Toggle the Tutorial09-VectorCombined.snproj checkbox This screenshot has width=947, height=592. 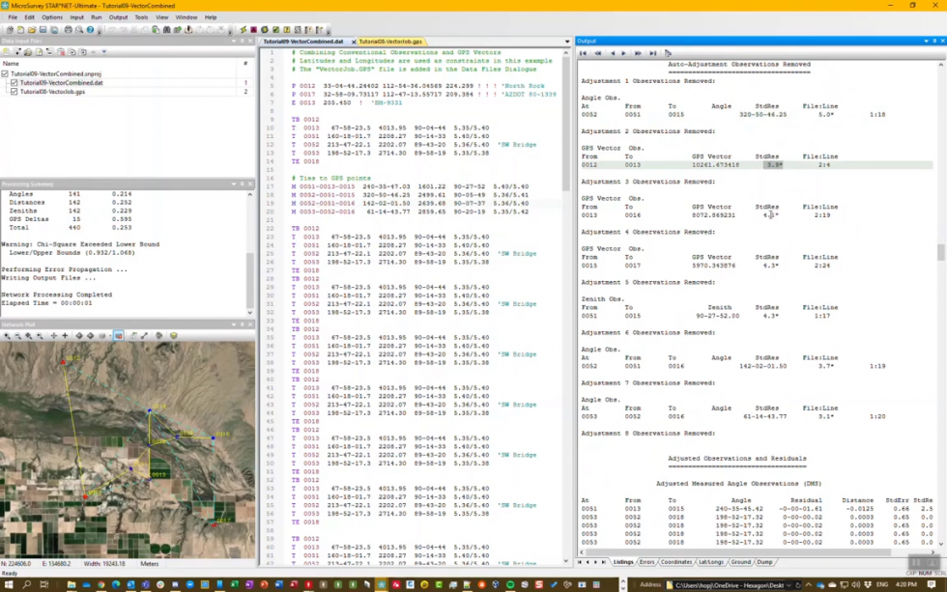pos(5,74)
